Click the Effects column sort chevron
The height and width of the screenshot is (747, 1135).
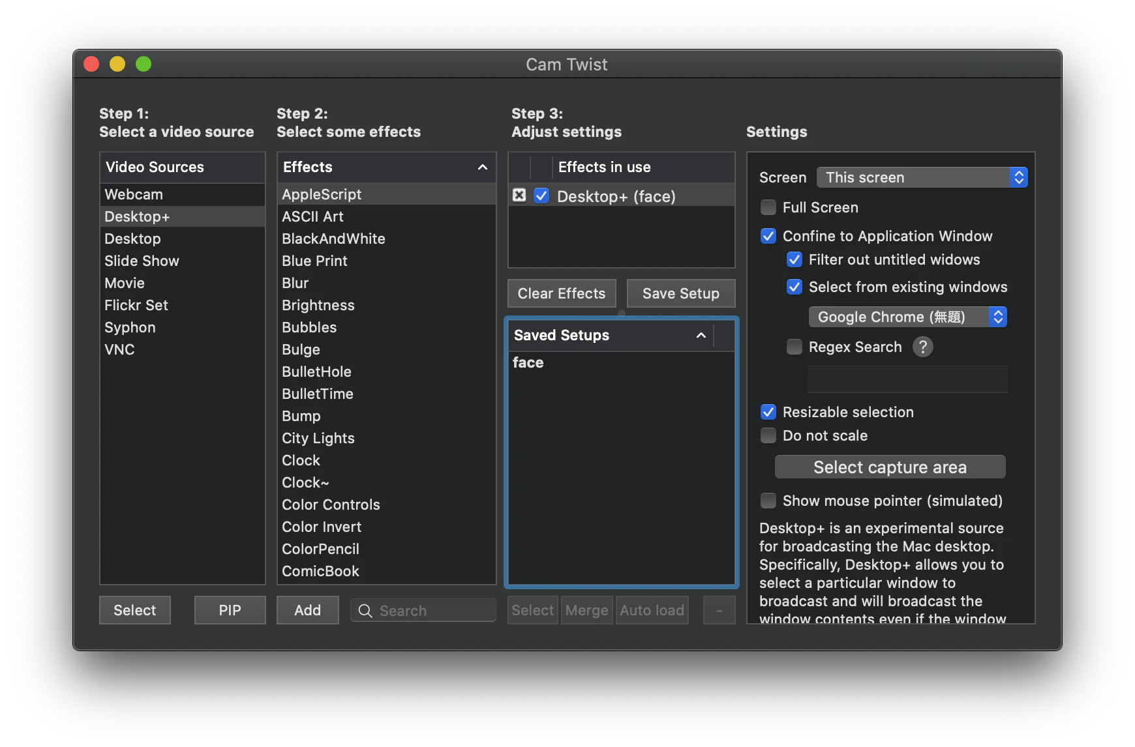tap(483, 168)
